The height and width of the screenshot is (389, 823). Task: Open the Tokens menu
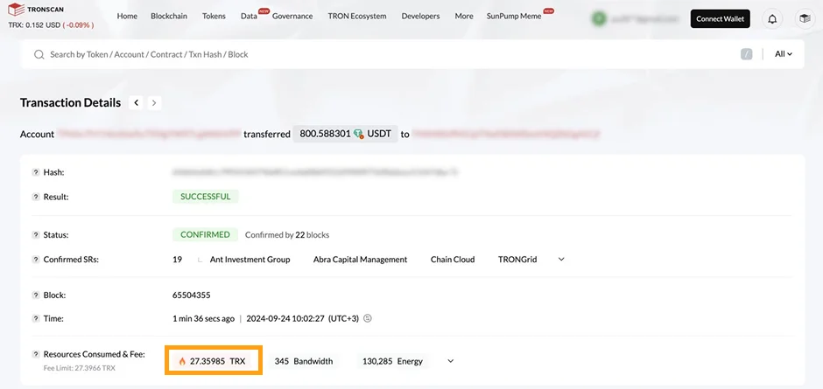click(214, 17)
